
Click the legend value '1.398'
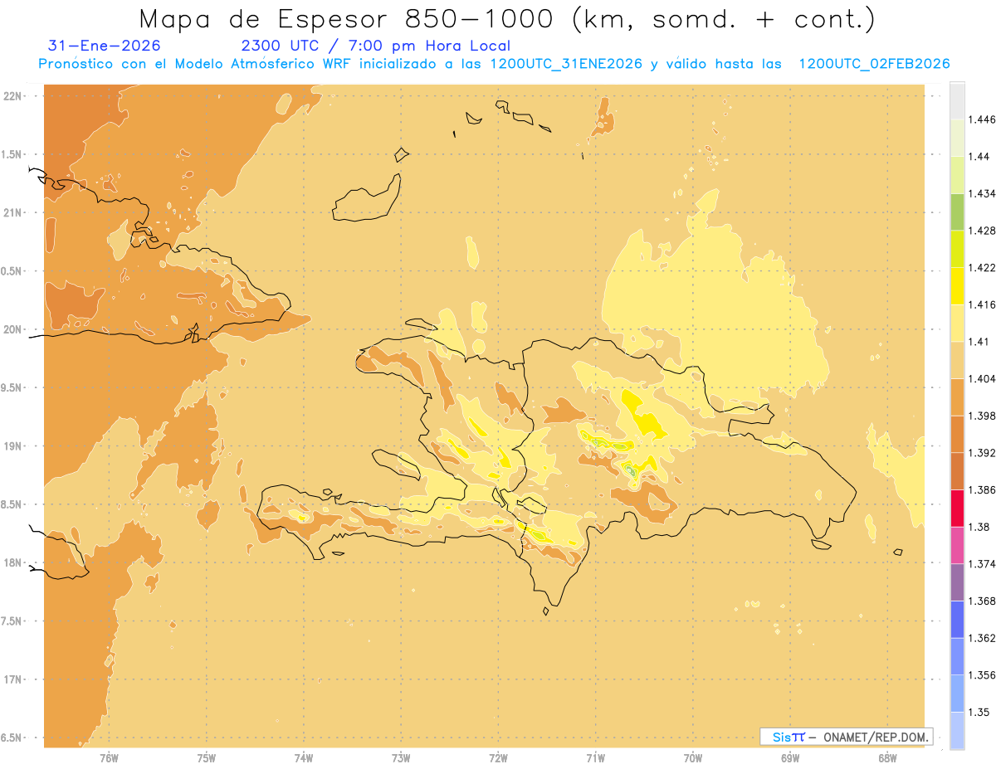(x=984, y=416)
